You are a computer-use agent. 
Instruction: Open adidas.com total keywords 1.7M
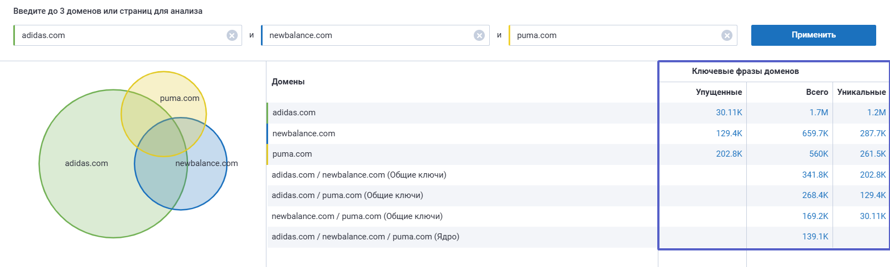[x=819, y=113]
